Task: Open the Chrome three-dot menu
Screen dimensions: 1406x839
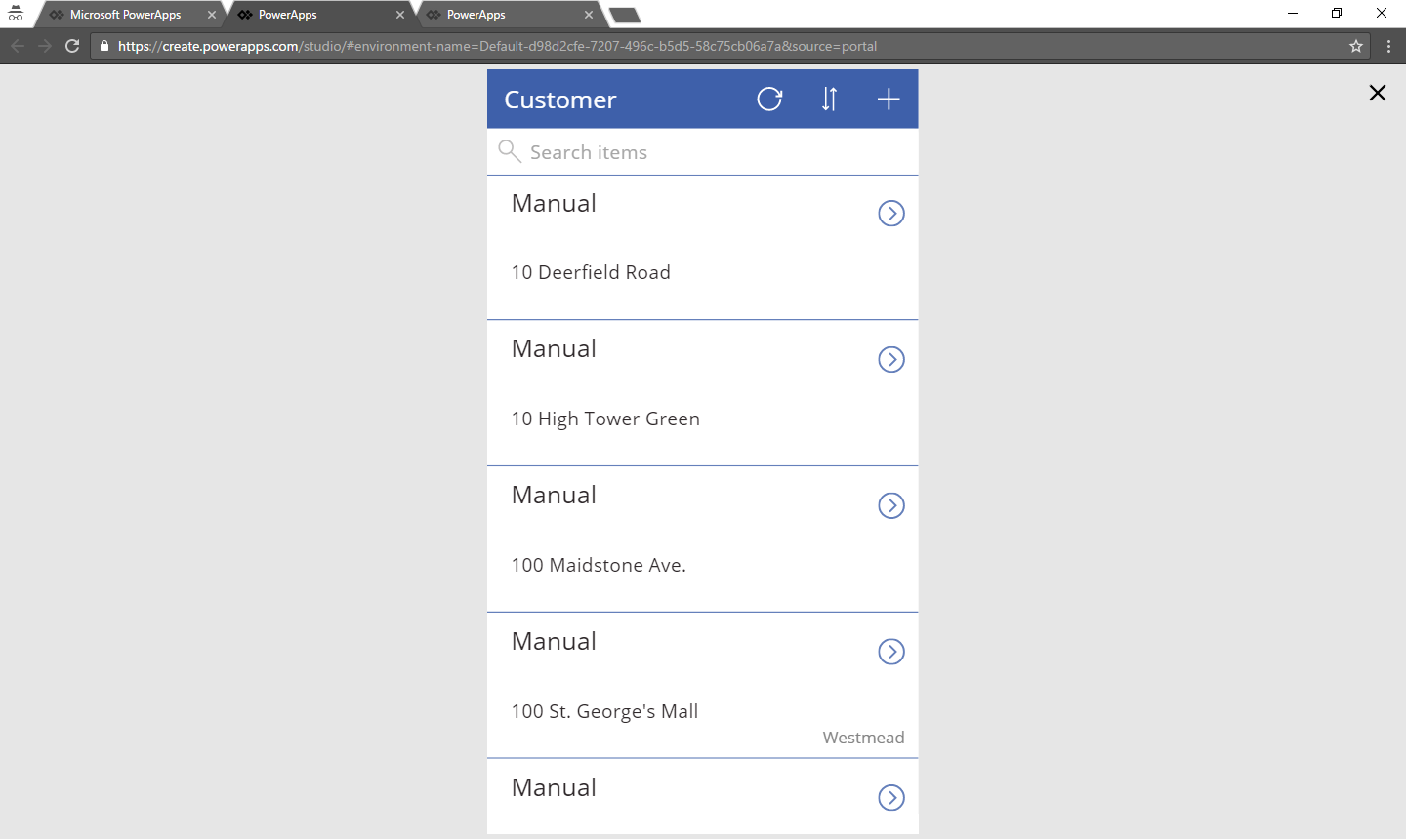Action: point(1388,46)
